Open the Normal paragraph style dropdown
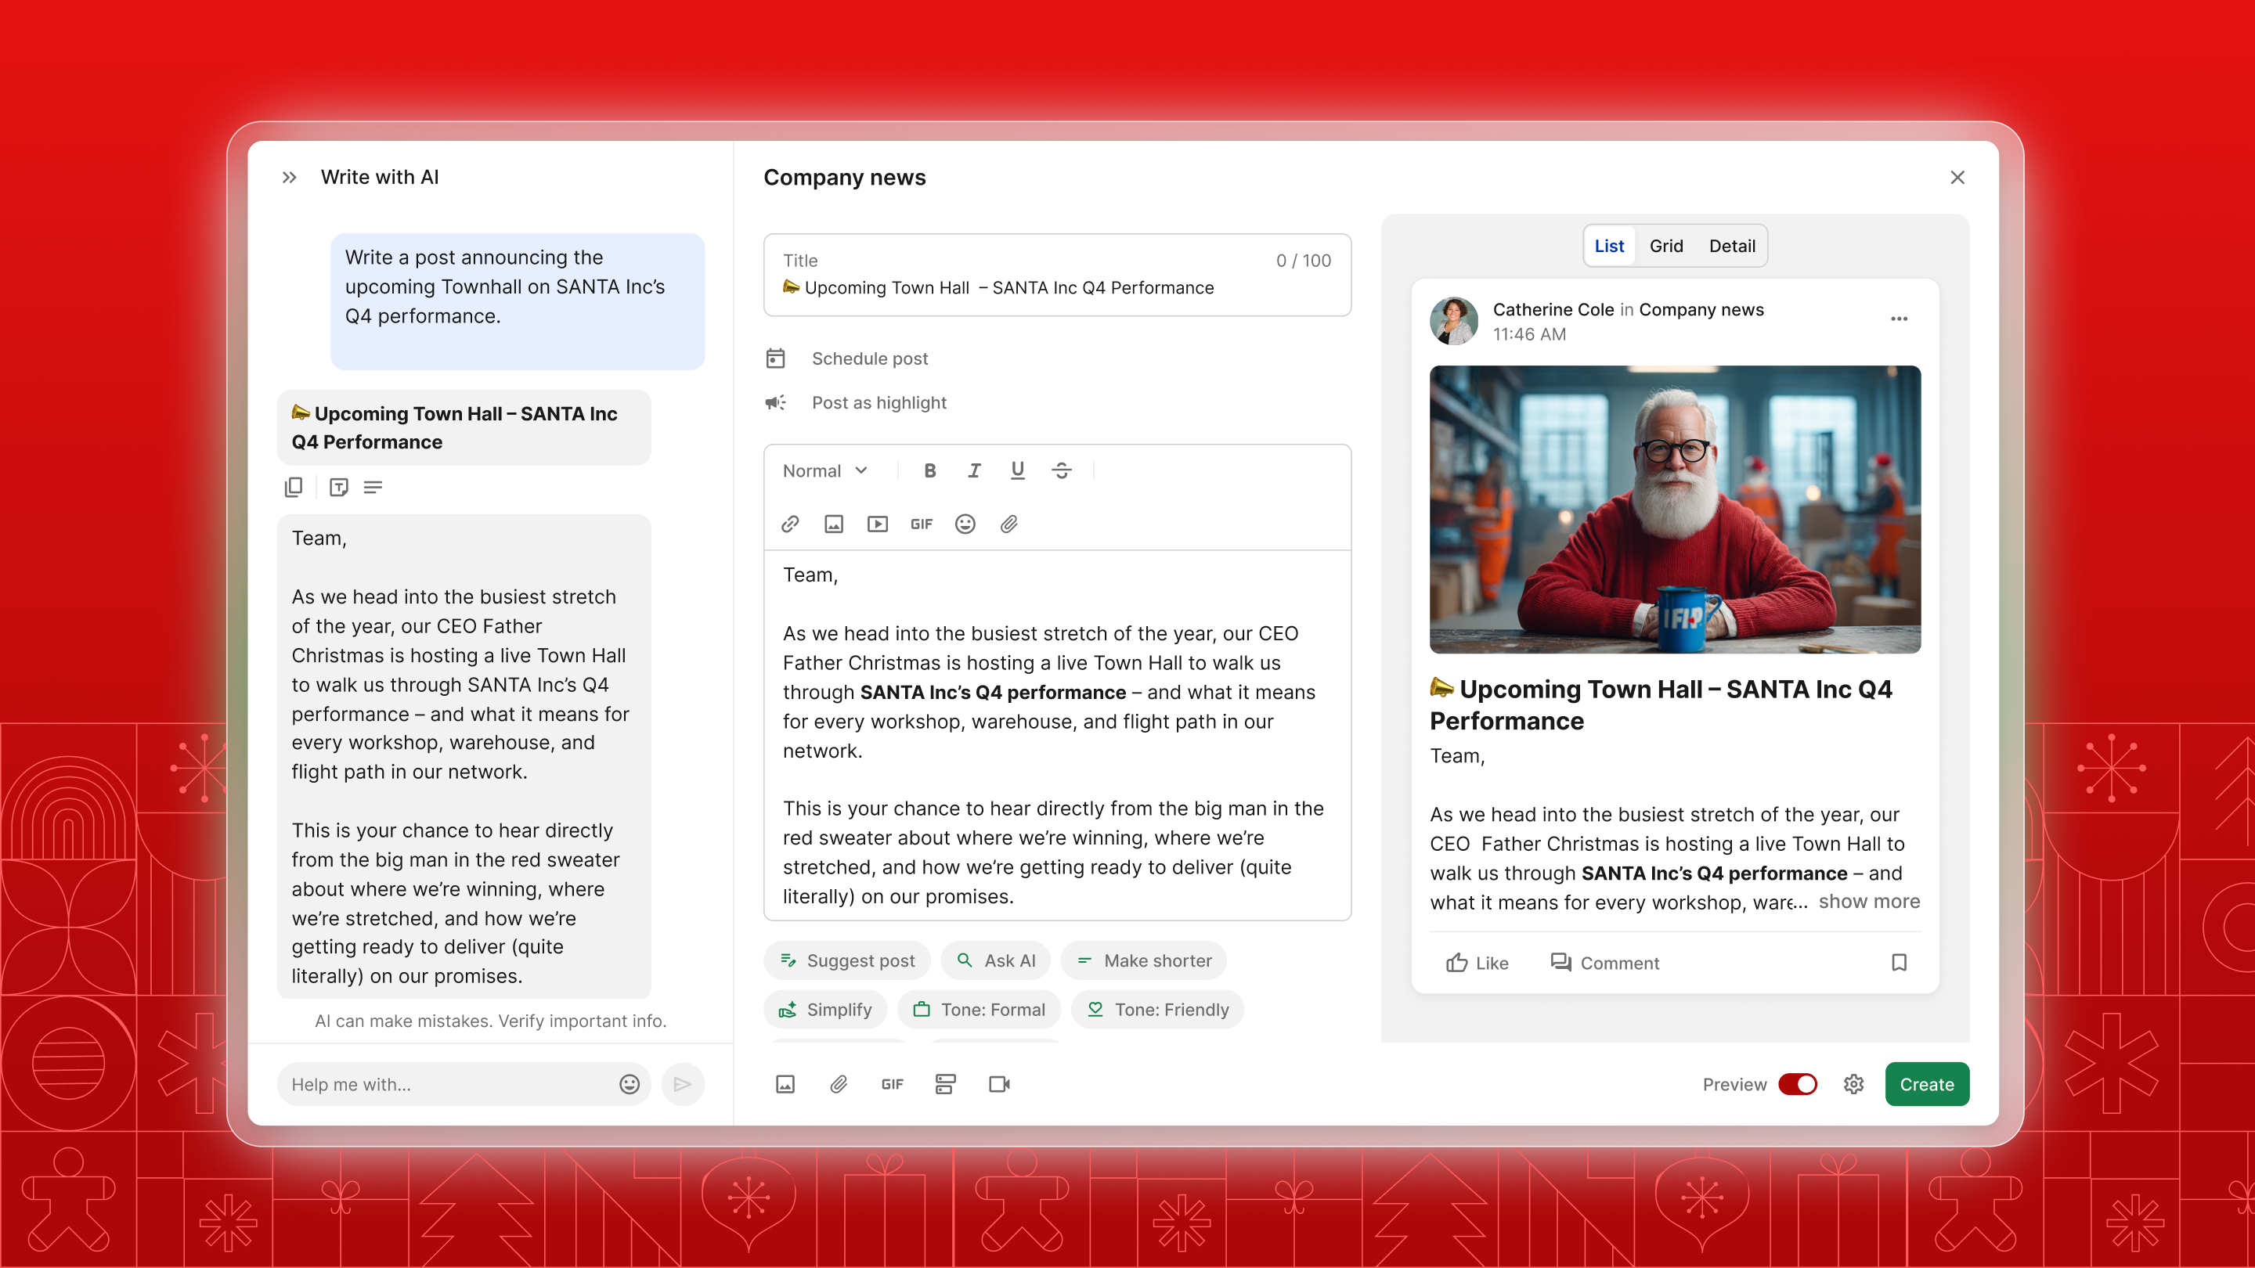The width and height of the screenshot is (2255, 1268). (824, 470)
